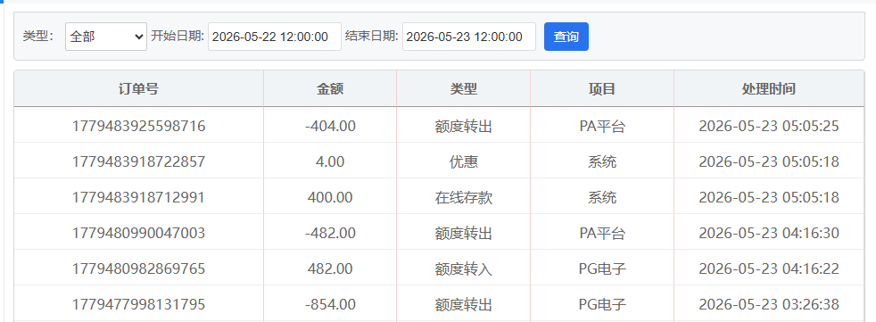Image resolution: width=876 pixels, height=322 pixels.
Task: Click the blue 查询 button
Action: coord(566,37)
